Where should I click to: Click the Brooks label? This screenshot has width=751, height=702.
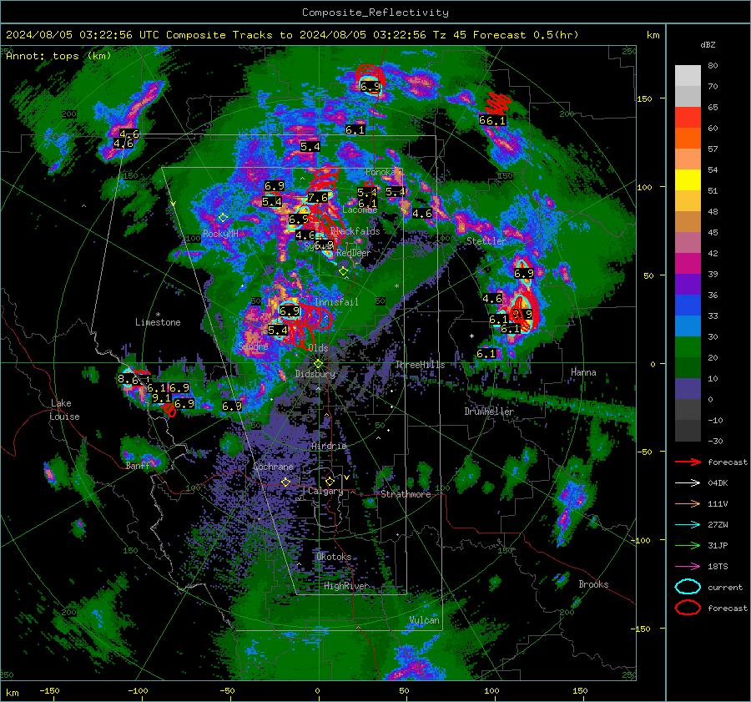click(x=593, y=584)
